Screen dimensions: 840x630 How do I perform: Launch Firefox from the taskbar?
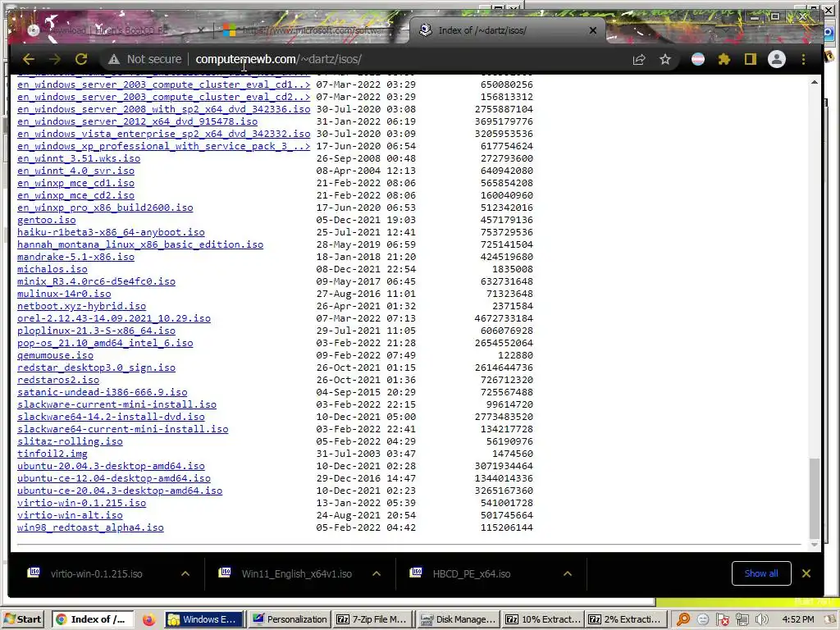coord(149,620)
